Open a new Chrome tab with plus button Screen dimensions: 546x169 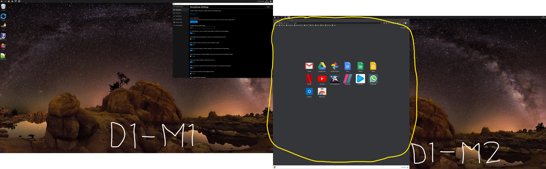point(292,20)
